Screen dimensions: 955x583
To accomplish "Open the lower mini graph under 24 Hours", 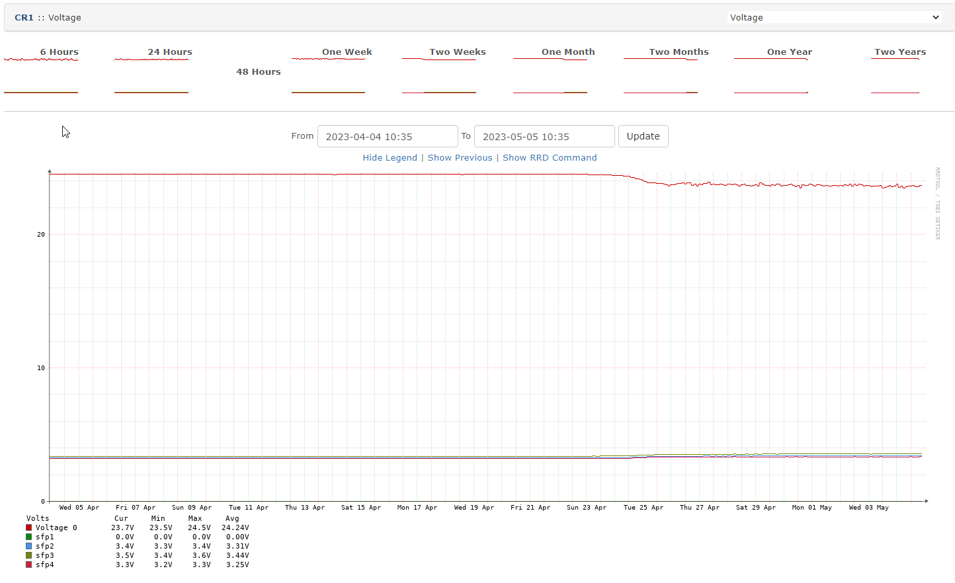I will pyautogui.click(x=151, y=92).
